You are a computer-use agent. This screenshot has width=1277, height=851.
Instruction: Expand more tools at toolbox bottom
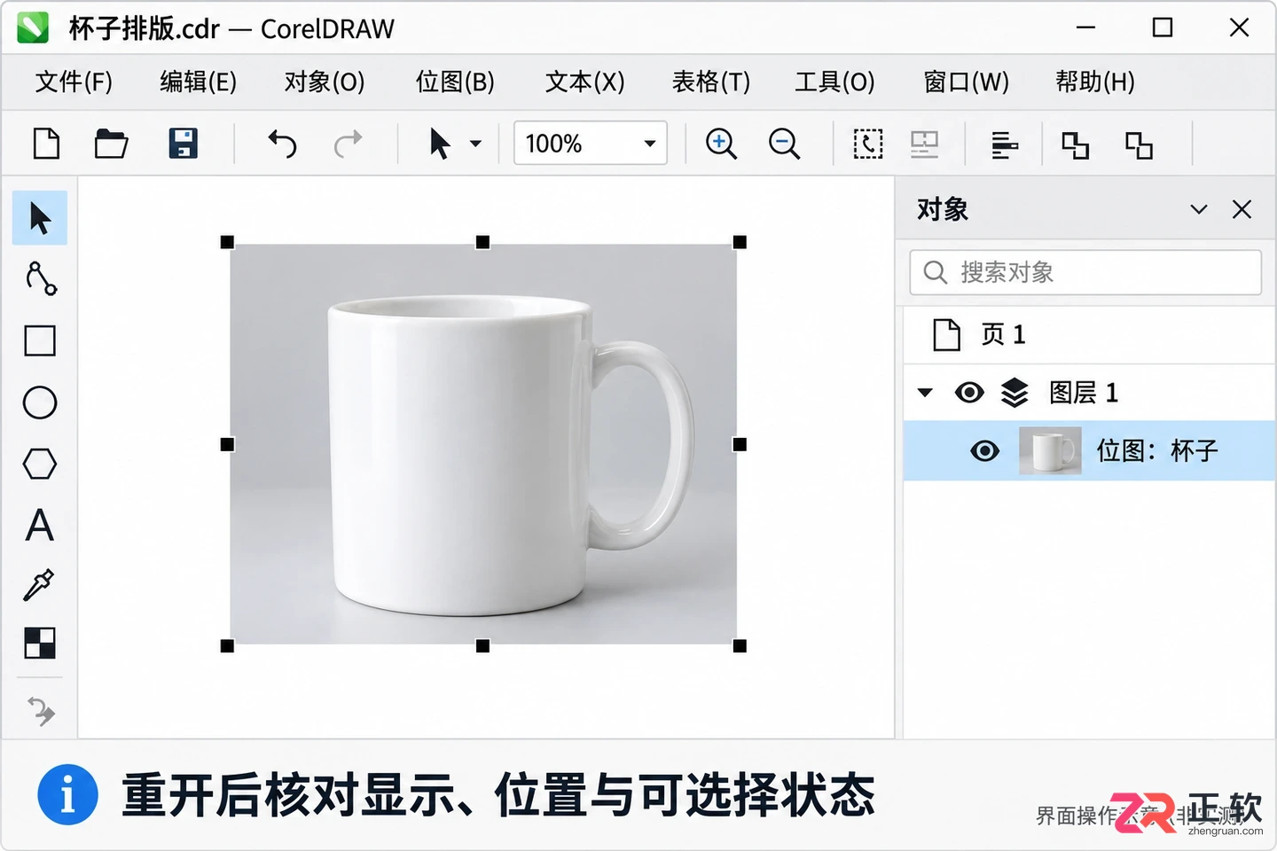click(x=41, y=711)
